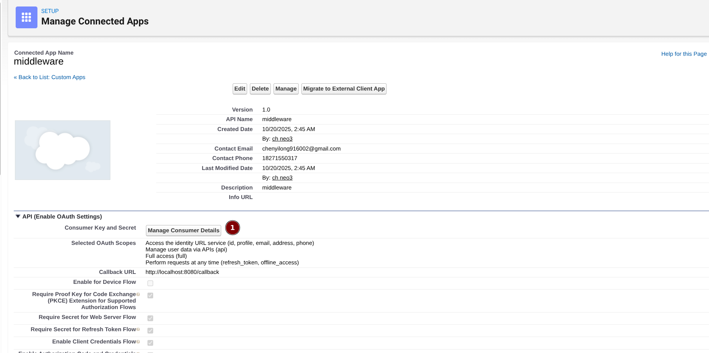Select the Description value middleware
This screenshot has width=709, height=353.
point(277,188)
